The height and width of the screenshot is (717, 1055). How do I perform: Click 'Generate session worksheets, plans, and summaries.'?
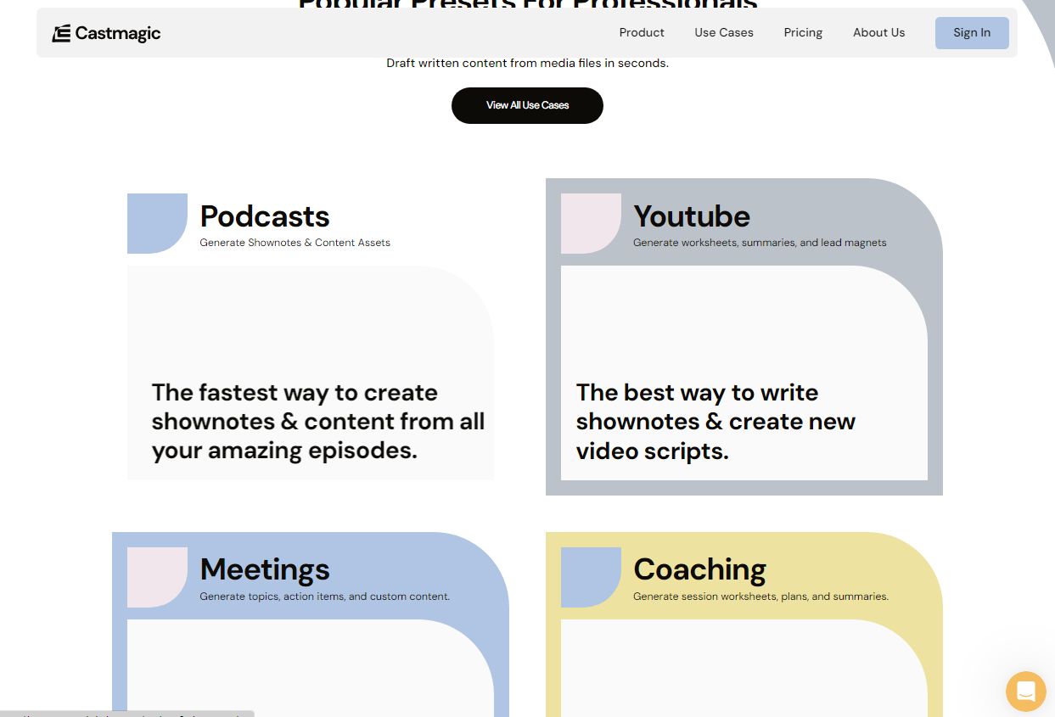[x=761, y=597]
